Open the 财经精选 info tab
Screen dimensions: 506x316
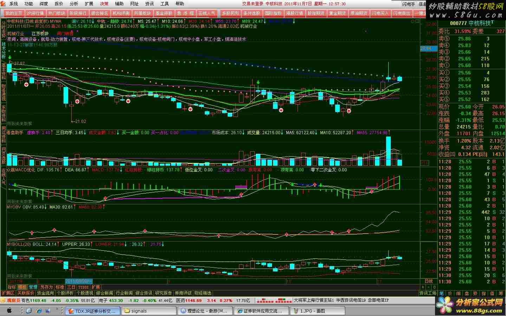[x=203, y=293]
